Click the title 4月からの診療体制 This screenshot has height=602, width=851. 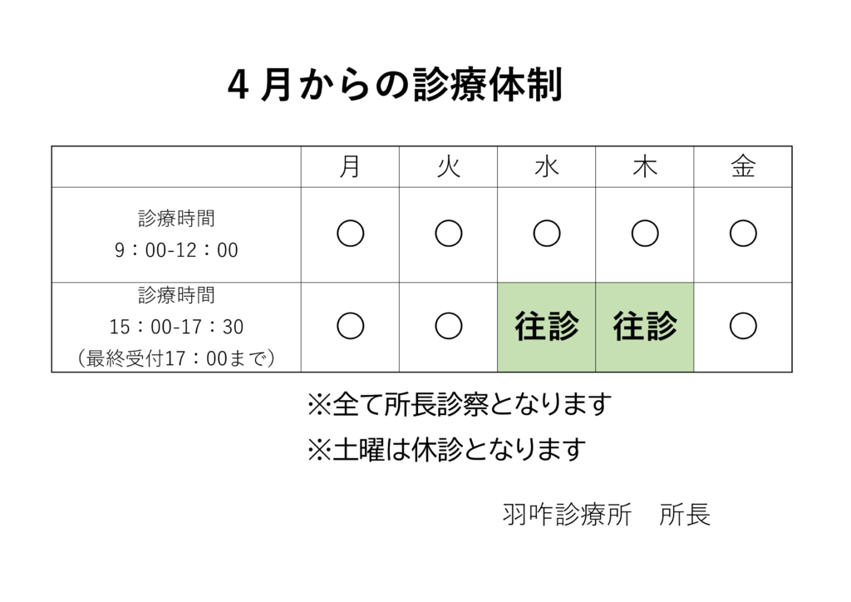396,86
